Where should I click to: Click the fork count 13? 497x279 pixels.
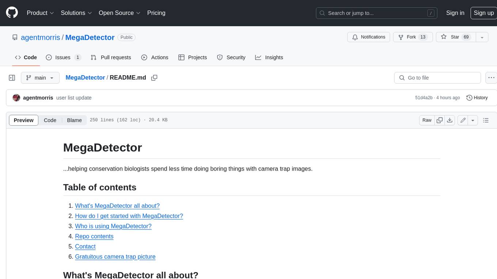[423, 37]
